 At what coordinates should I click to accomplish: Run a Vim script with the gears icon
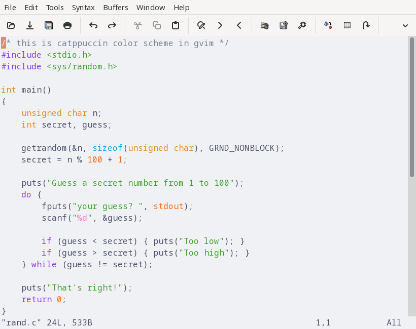[x=302, y=25]
